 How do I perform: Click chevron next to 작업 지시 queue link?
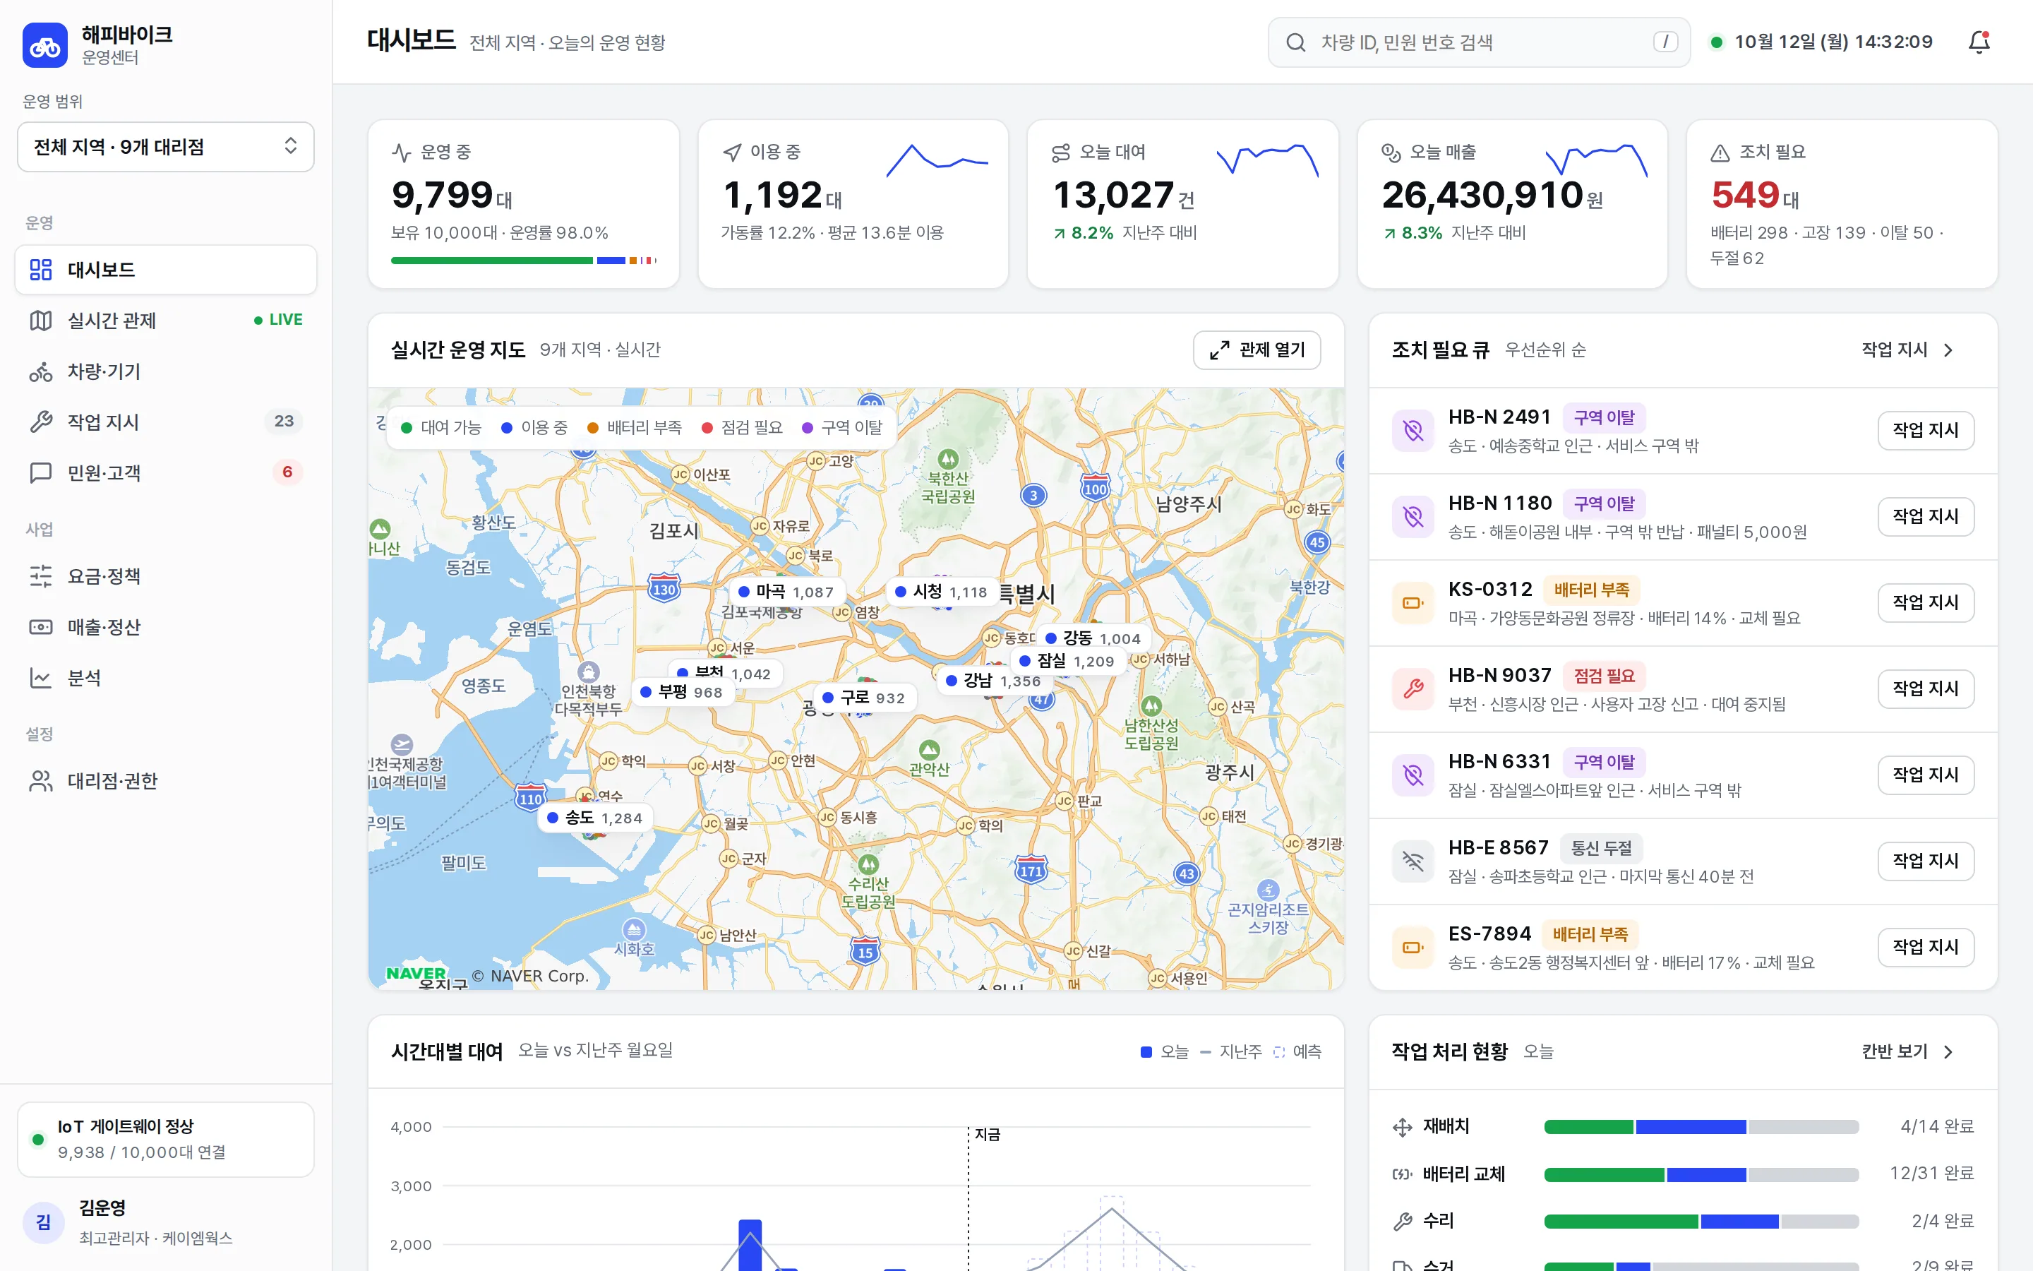(1948, 350)
